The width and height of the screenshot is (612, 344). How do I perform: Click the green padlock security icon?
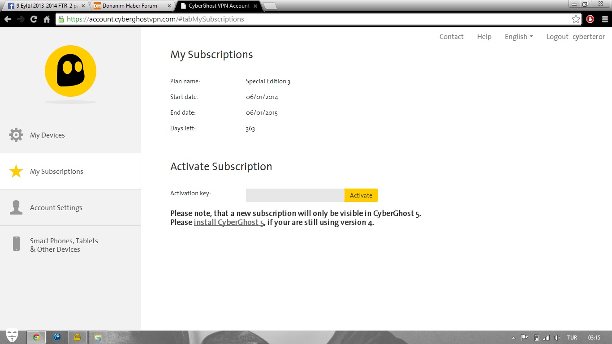[61, 19]
